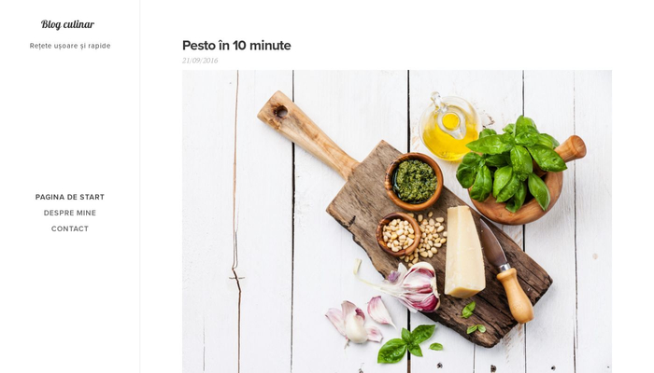
Task: Click the cheese knife with wooden handle
Action: (x=506, y=270)
